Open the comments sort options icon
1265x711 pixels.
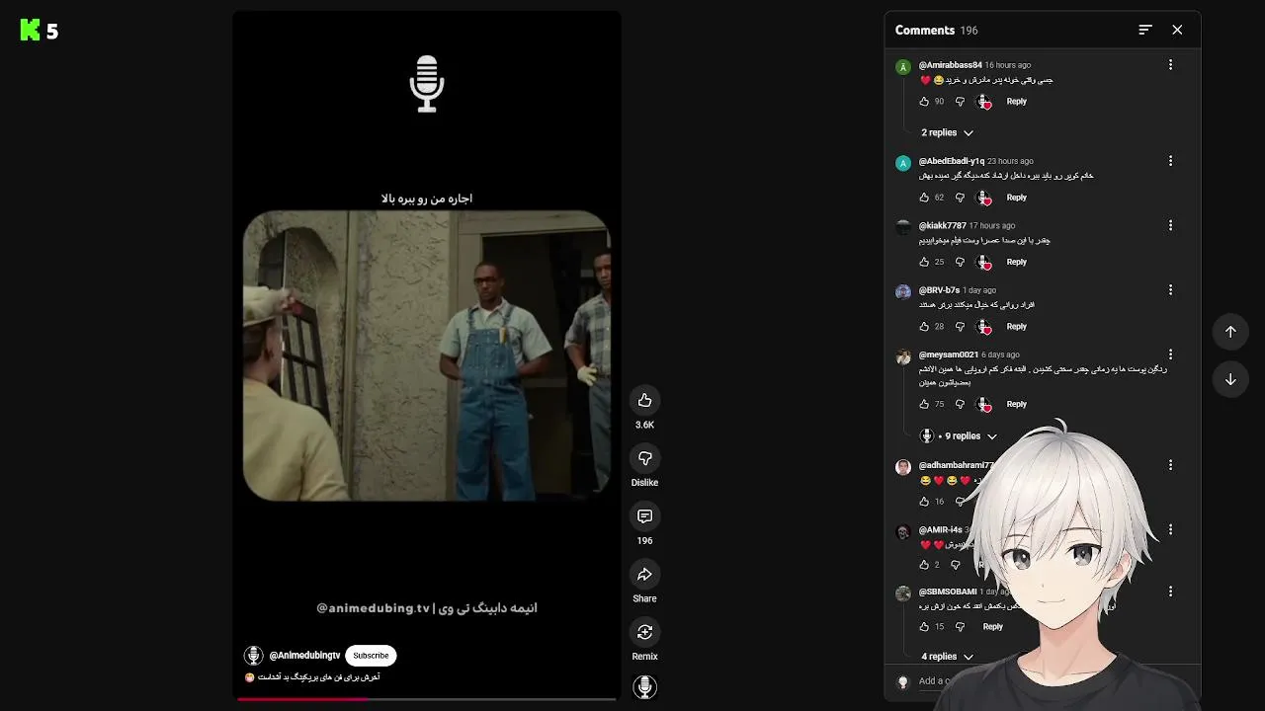click(1145, 30)
